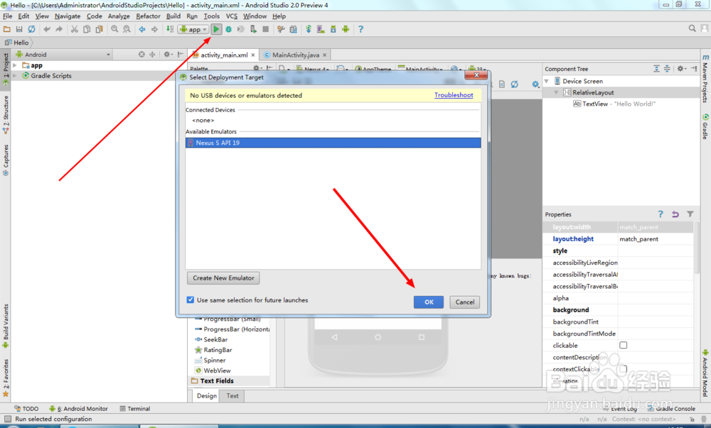Click the Properties restore default arrow icon

[675, 214]
